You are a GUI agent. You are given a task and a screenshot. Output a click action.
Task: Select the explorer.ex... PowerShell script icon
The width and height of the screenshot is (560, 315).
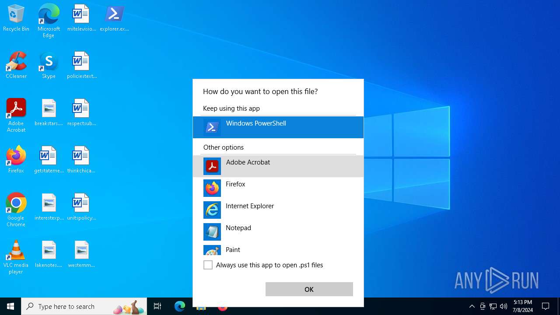tap(114, 18)
